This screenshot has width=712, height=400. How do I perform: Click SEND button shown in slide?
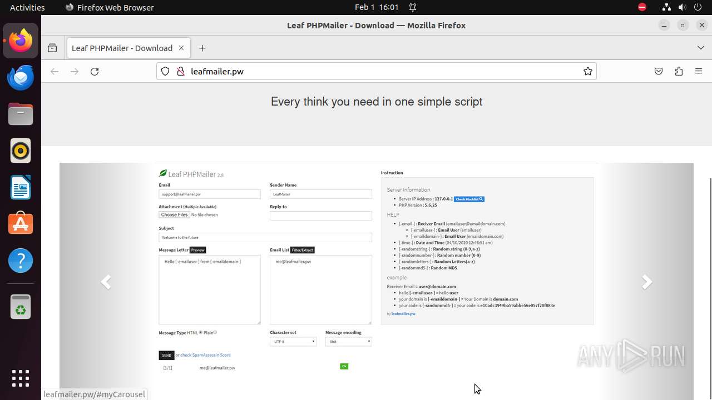point(166,356)
